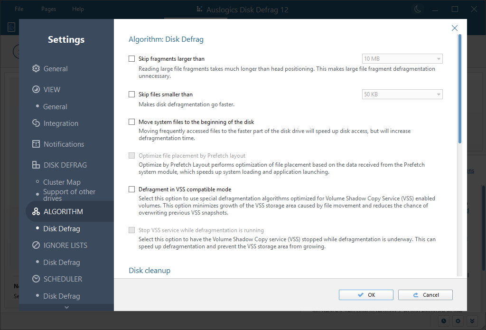Screen dimensions: 486x330
Task: Click OK to save settings
Action: 366,295
